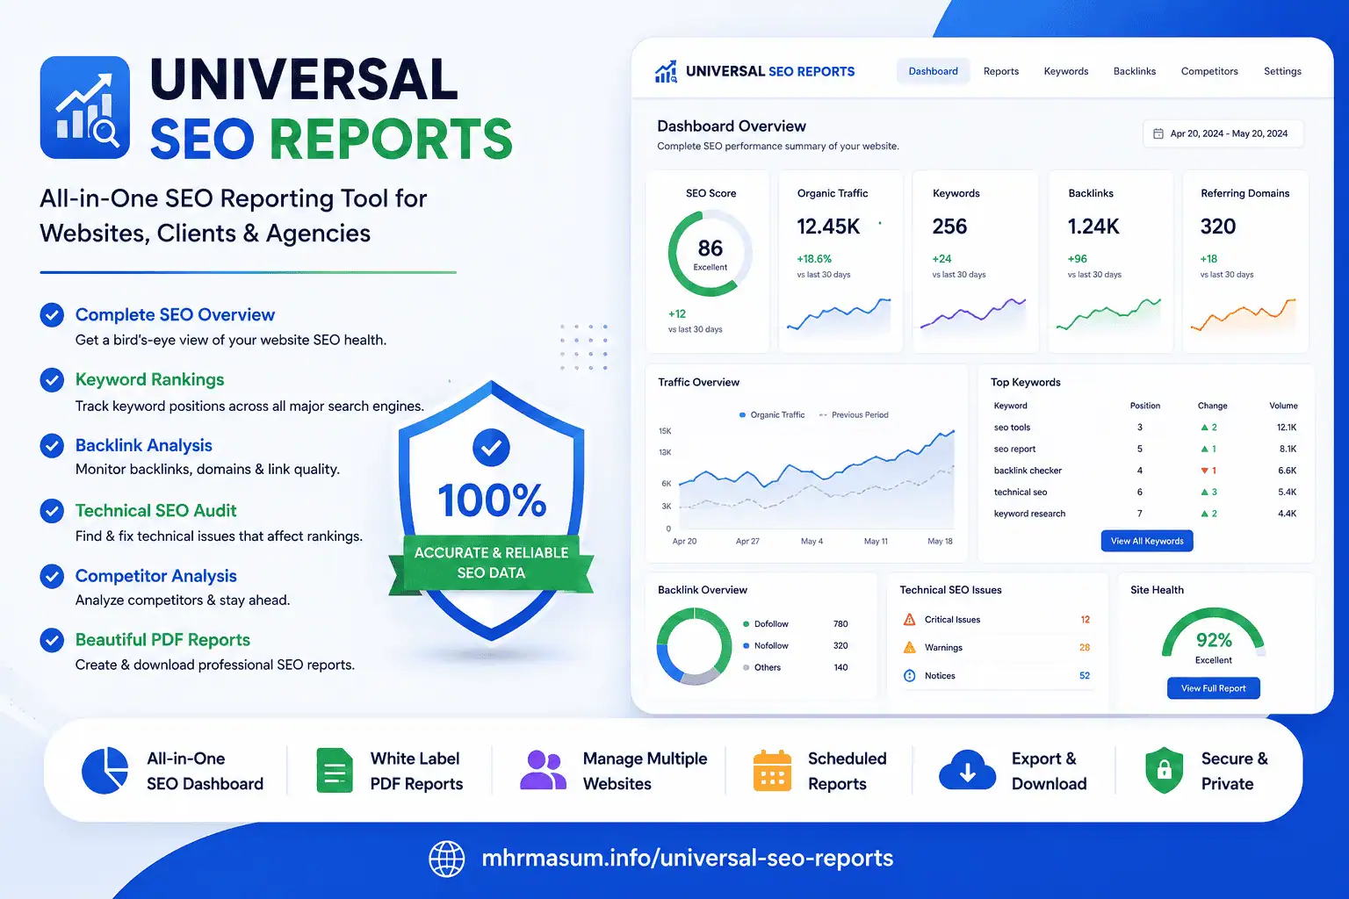Select the 'backlink checker' keyword row
Image resolution: width=1349 pixels, height=899 pixels.
[1145, 471]
